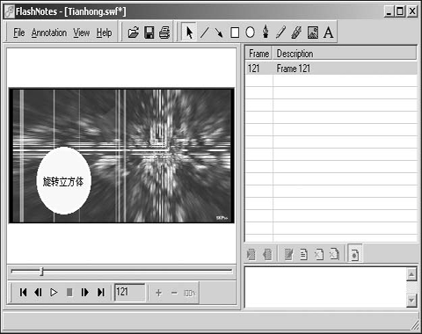Open the Annotation menu
Screen dimensions: 422x334
(x=49, y=33)
